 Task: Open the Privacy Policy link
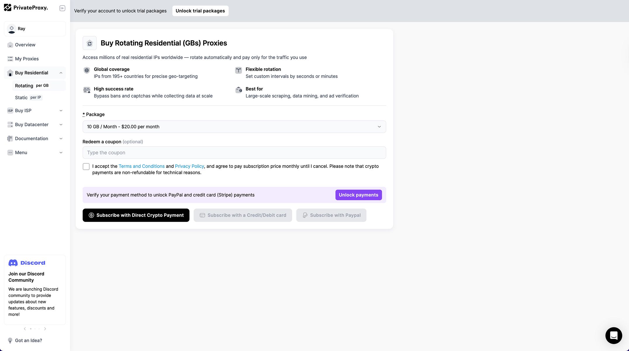point(189,166)
